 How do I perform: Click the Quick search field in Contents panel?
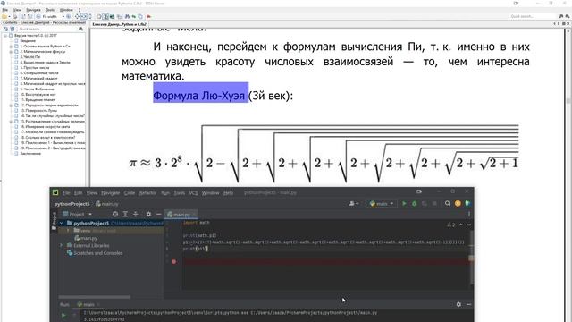point(47,29)
